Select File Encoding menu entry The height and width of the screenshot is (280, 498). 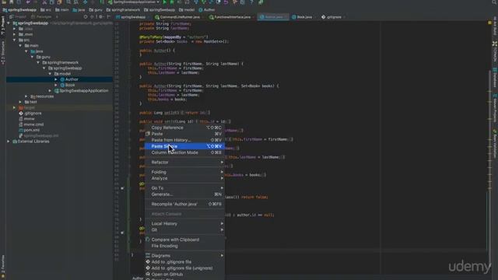[184, 246]
